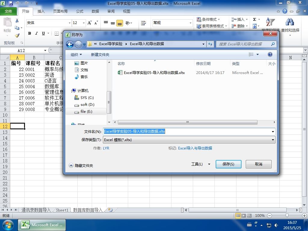Click the AutoSum sigma icon

point(254,20)
